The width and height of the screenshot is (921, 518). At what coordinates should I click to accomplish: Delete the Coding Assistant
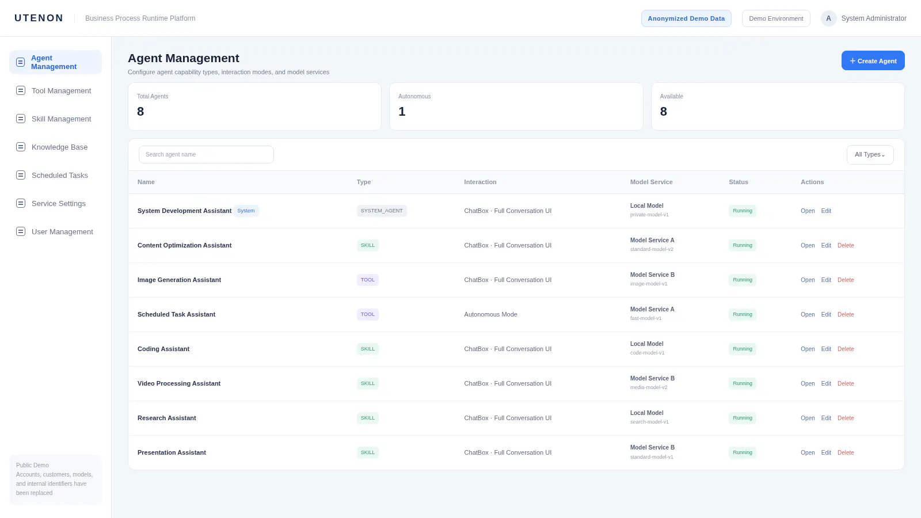(846, 349)
